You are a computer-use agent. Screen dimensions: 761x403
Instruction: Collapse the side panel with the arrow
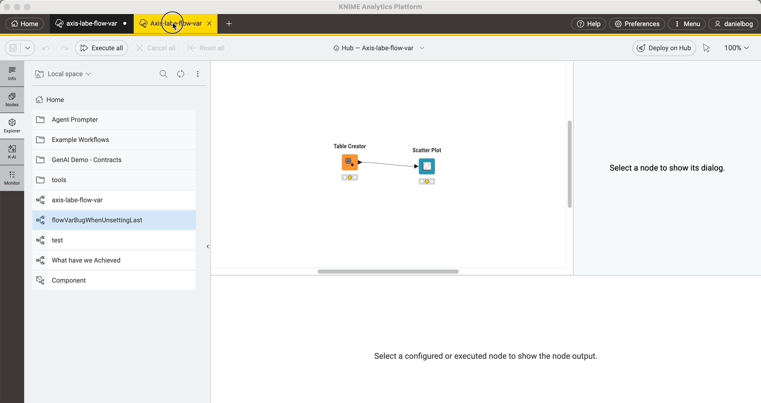coord(208,246)
